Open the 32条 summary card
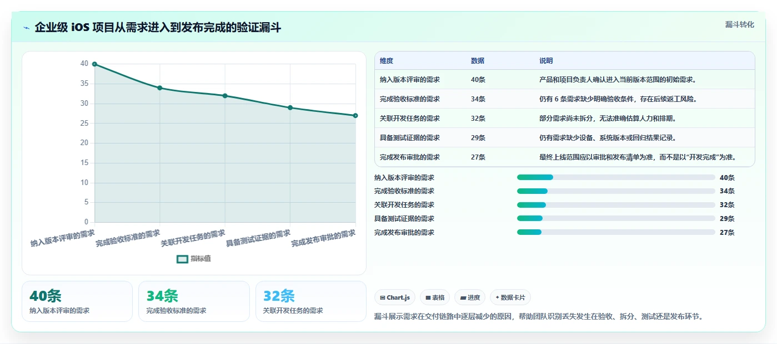 pos(311,301)
